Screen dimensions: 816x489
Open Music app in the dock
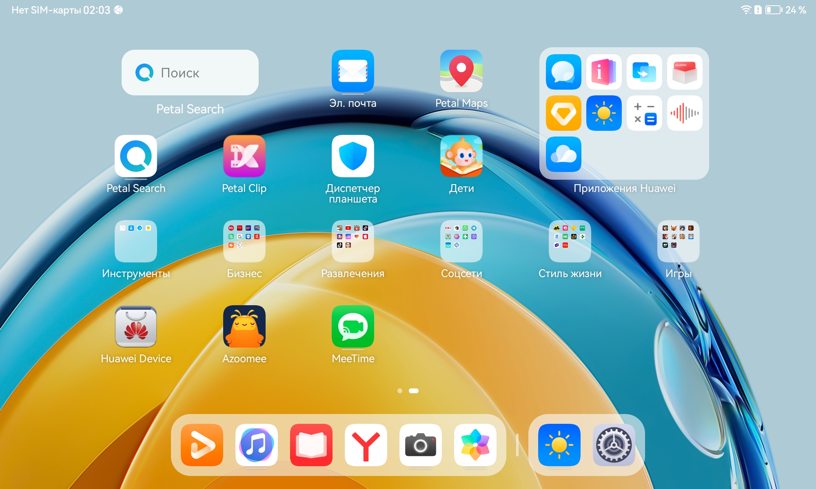(x=256, y=445)
